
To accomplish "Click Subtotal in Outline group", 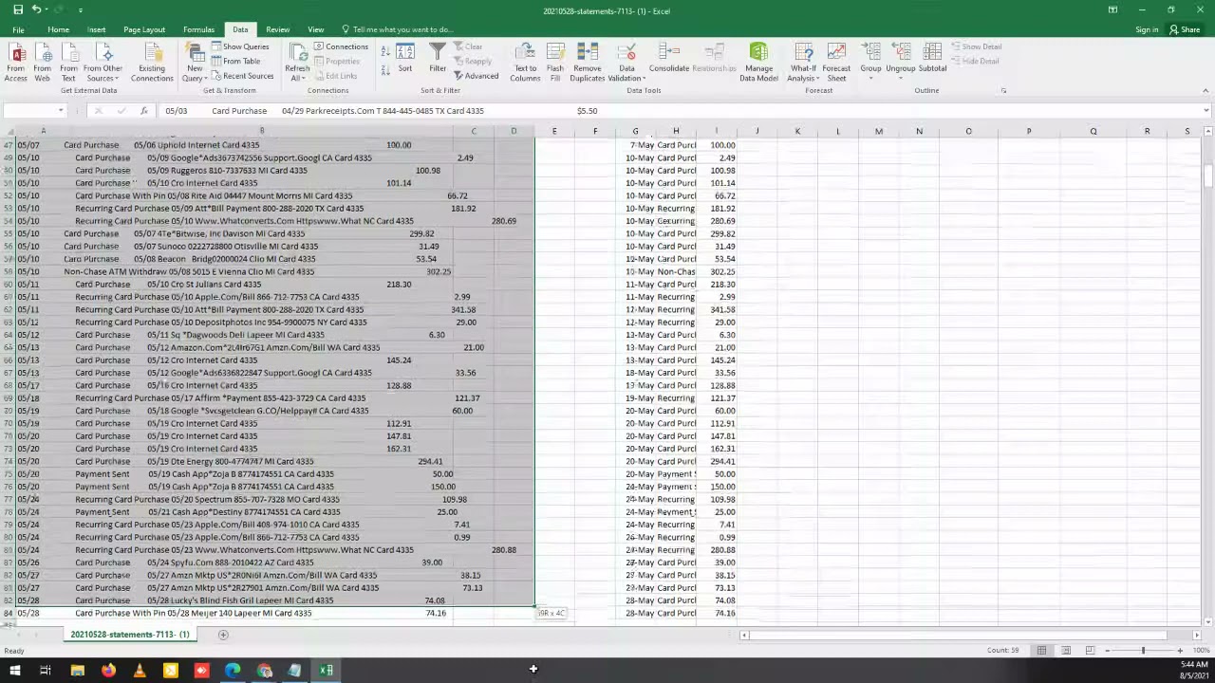I will tap(932, 59).
